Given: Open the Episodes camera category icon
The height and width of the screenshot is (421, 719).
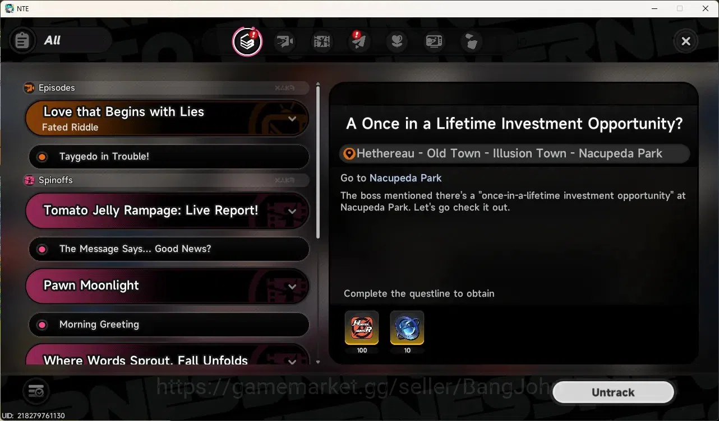Looking at the screenshot, I should click(x=285, y=41).
